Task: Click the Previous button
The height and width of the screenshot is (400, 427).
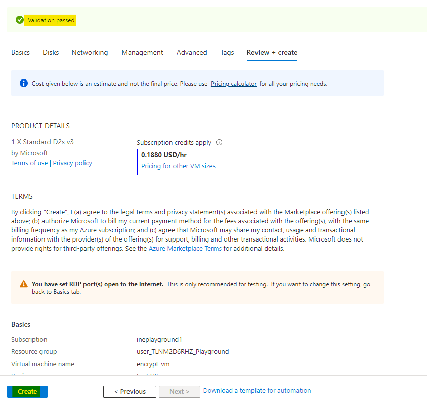Action: [130, 391]
